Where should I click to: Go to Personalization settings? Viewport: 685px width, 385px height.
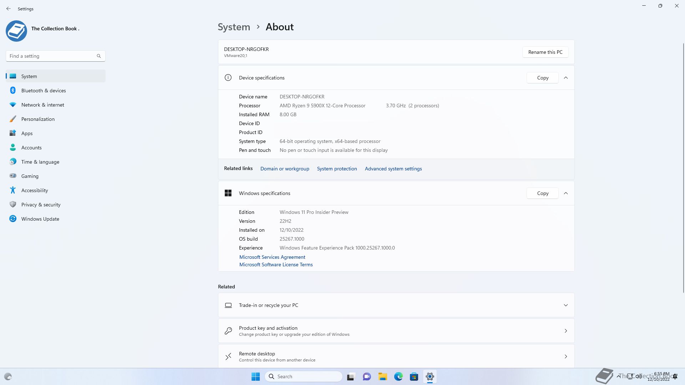point(56,119)
